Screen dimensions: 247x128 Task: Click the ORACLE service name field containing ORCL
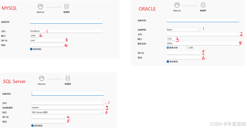[x=203, y=44]
